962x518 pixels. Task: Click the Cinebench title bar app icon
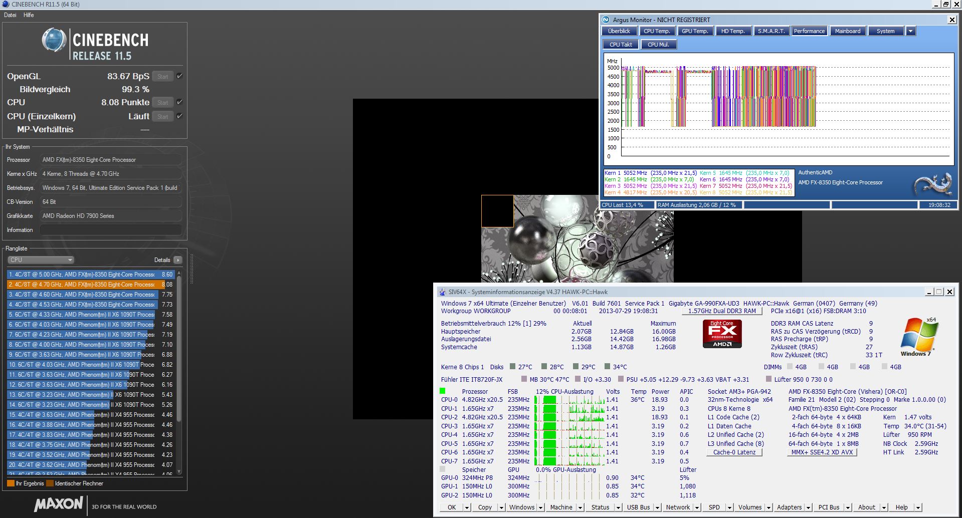pyautogui.click(x=6, y=4)
